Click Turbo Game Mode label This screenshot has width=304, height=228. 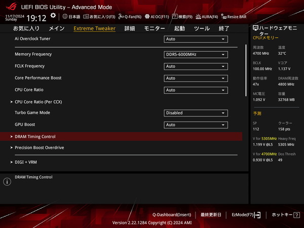32,112
